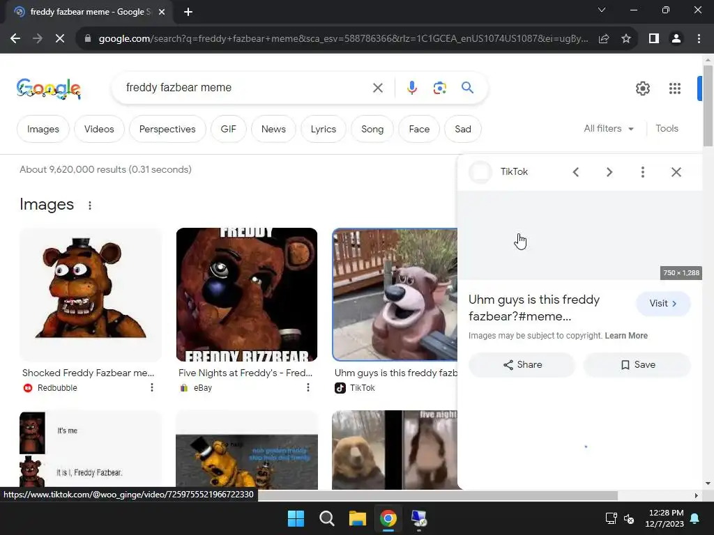
Task: Open the 'Uhm guys is this freddy fazbear' title
Action: coord(534,308)
